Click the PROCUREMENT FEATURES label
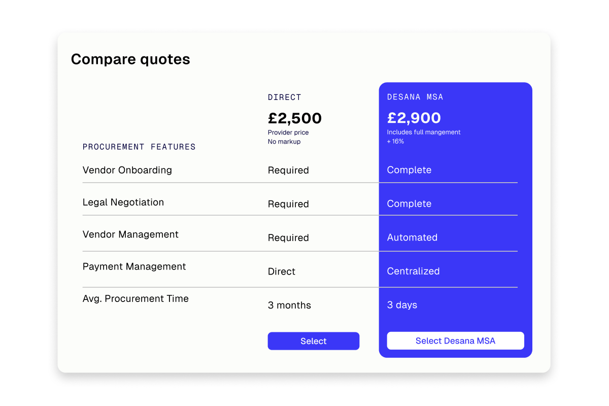This screenshot has width=609, height=406. pyautogui.click(x=139, y=147)
